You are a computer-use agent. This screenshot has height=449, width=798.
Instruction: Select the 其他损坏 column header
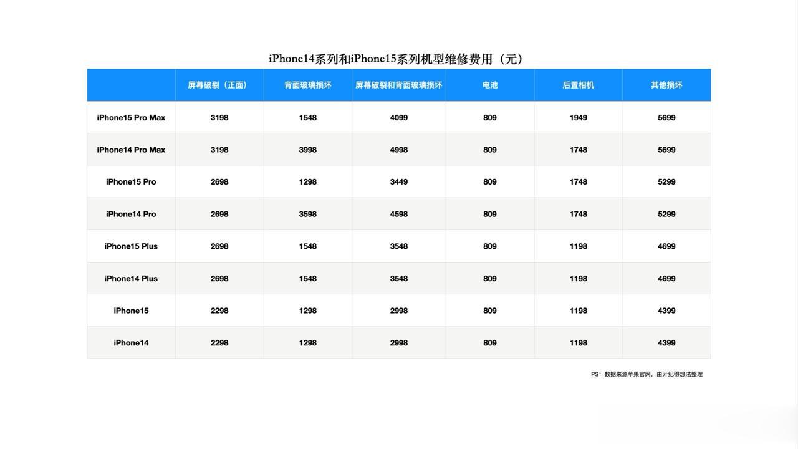(x=666, y=85)
